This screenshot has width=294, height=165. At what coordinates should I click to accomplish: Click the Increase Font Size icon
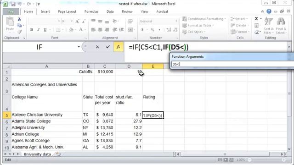coord(77,22)
